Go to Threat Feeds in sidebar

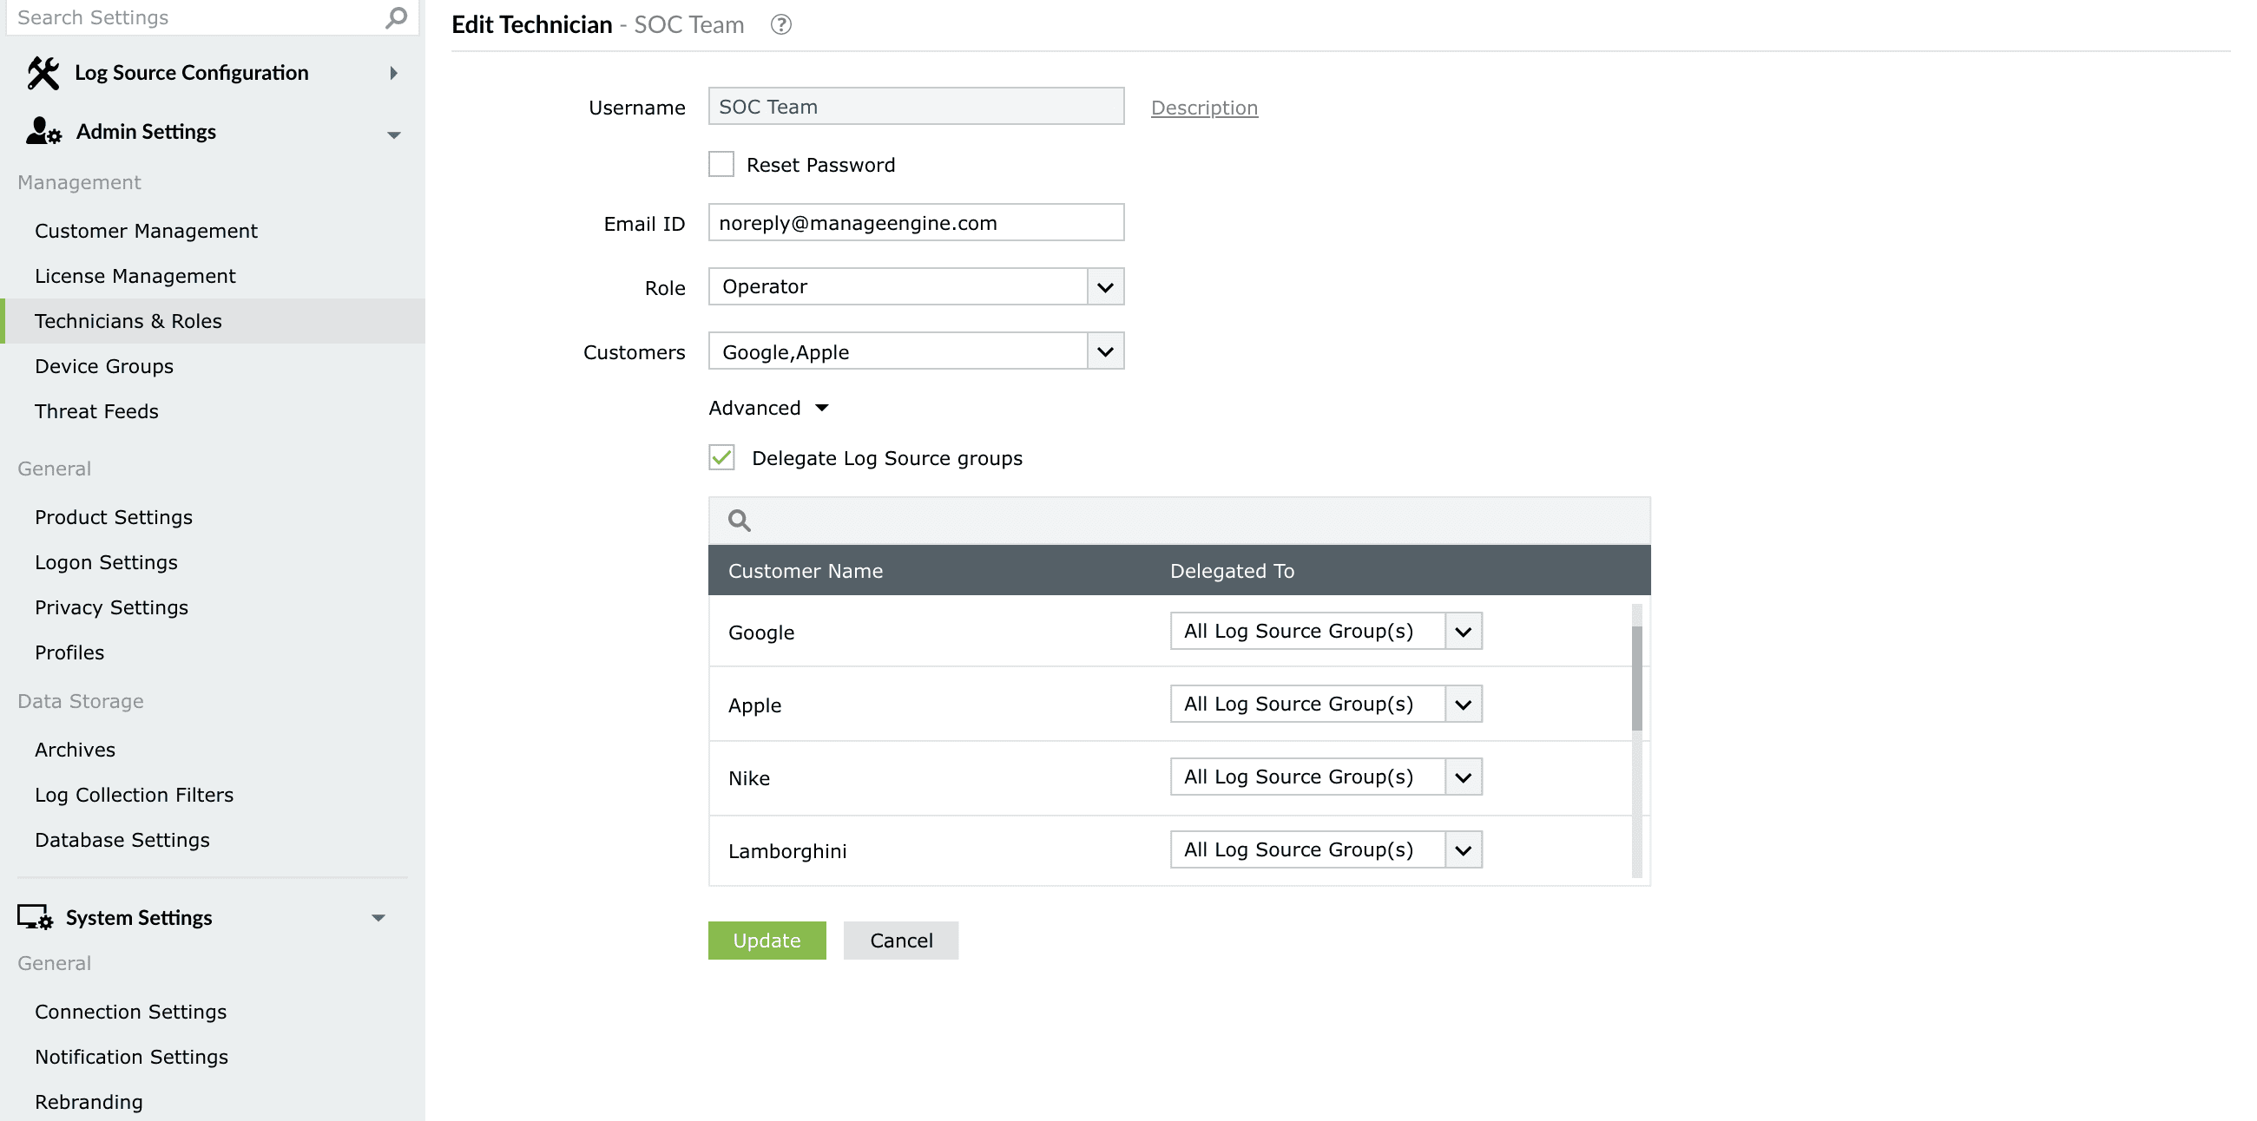[96, 411]
